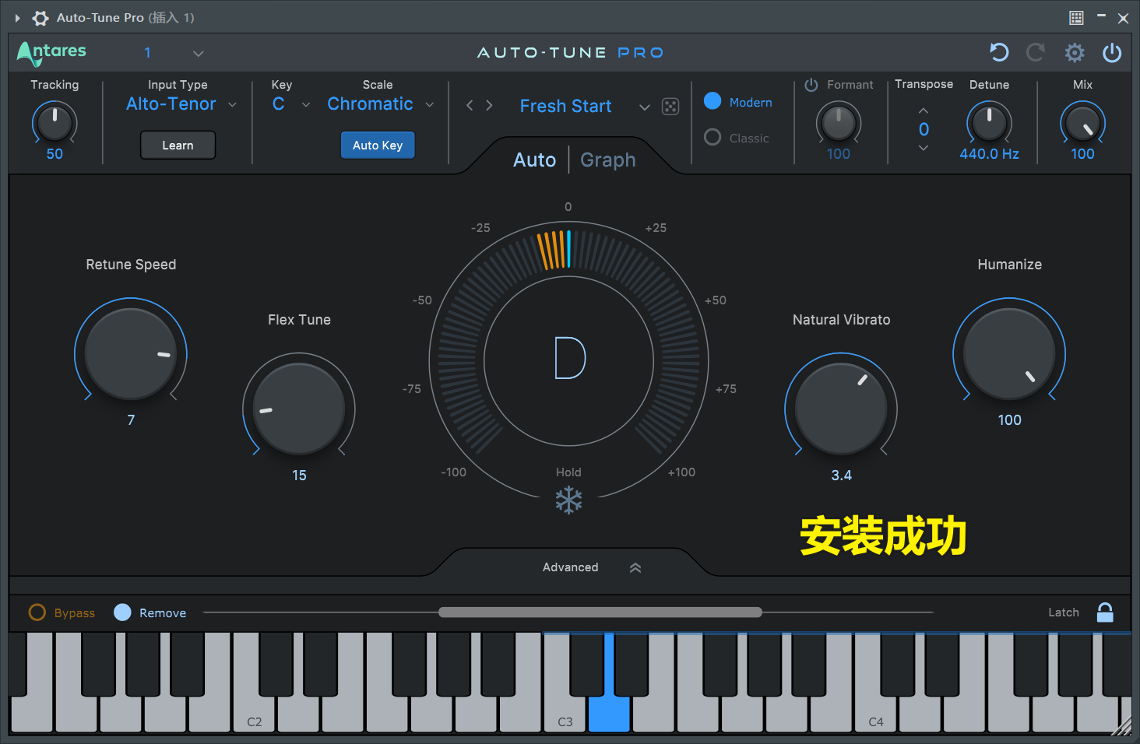
Task: Open the Key C dropdown
Action: pos(291,104)
